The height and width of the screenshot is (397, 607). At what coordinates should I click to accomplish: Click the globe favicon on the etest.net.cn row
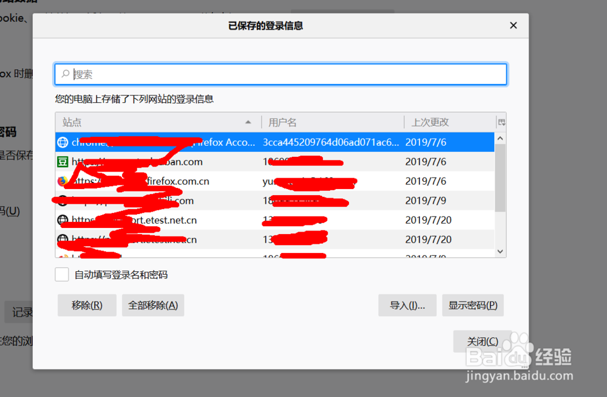coord(63,220)
